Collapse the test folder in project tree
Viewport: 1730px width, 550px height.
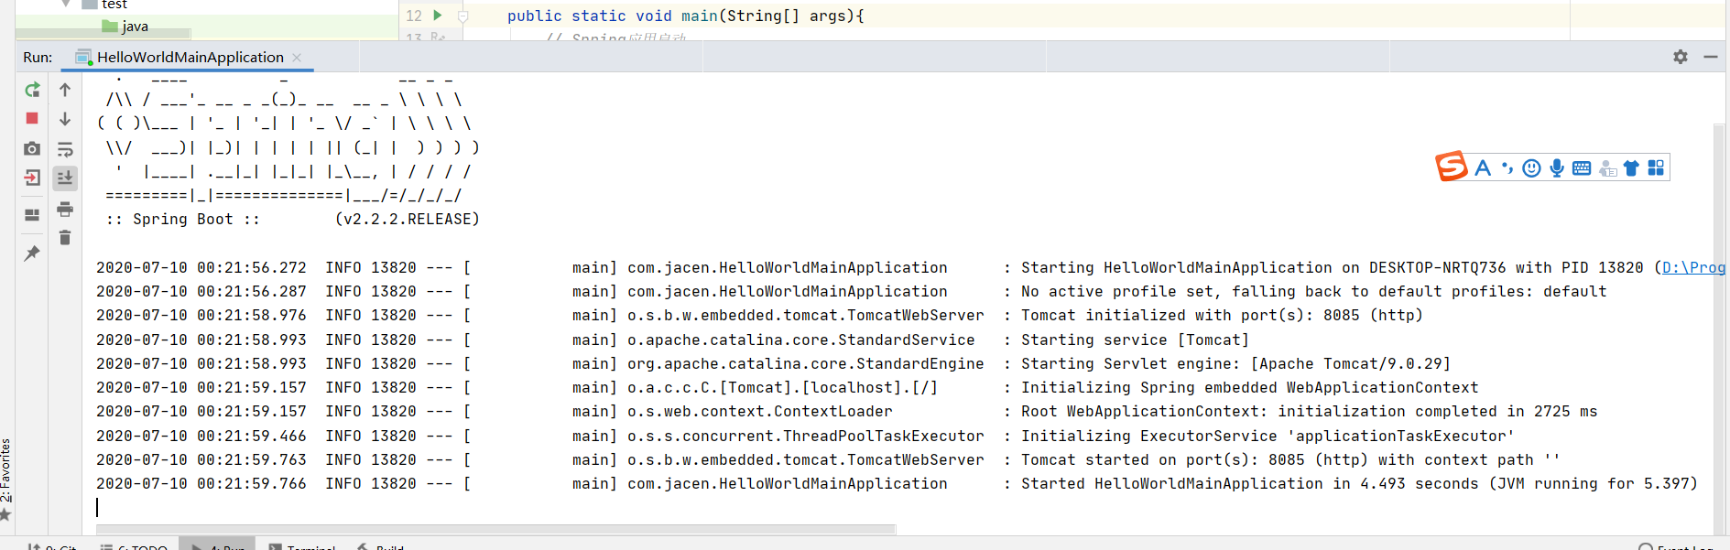tap(66, 5)
